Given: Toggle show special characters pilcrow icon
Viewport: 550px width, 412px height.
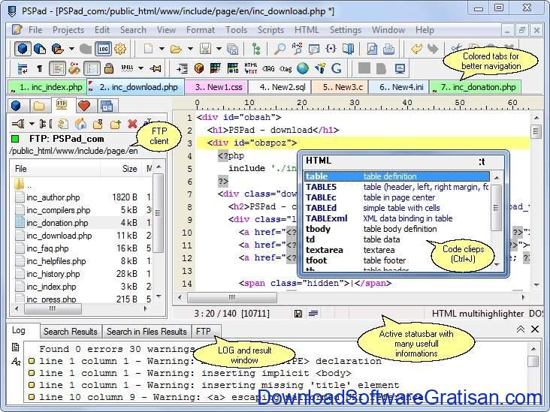Looking at the screenshot, I should (x=40, y=68).
